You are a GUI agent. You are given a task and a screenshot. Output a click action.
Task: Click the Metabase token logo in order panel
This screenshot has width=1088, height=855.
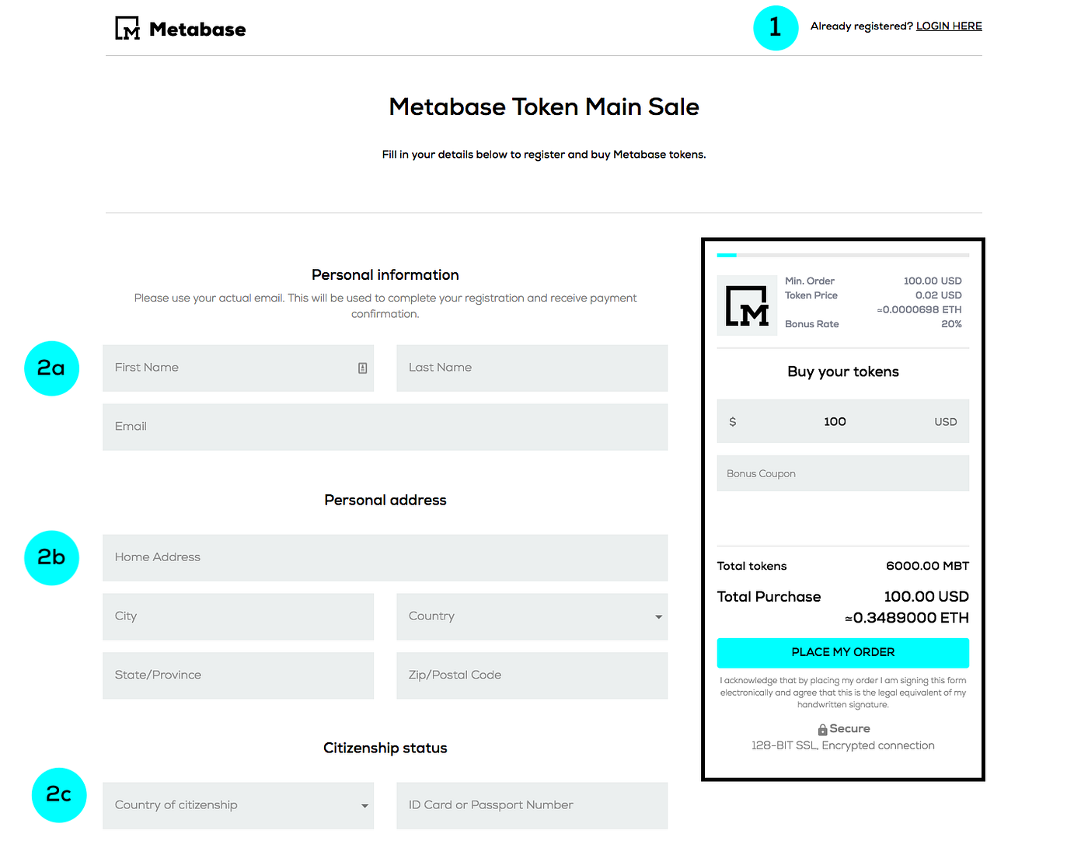(747, 305)
